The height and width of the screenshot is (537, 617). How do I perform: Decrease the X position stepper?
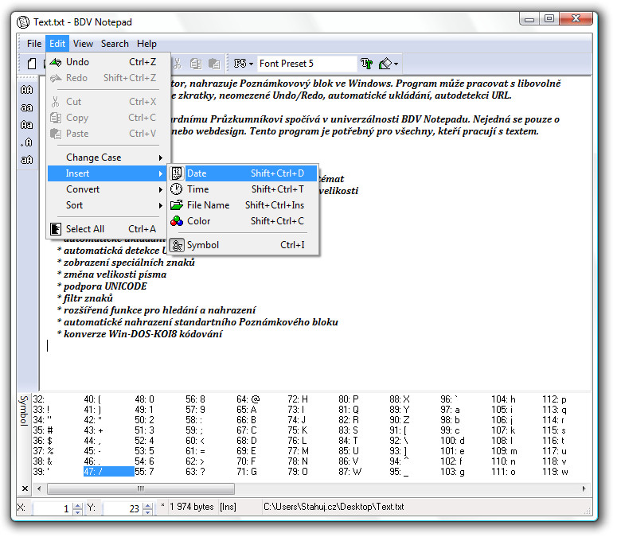78,512
